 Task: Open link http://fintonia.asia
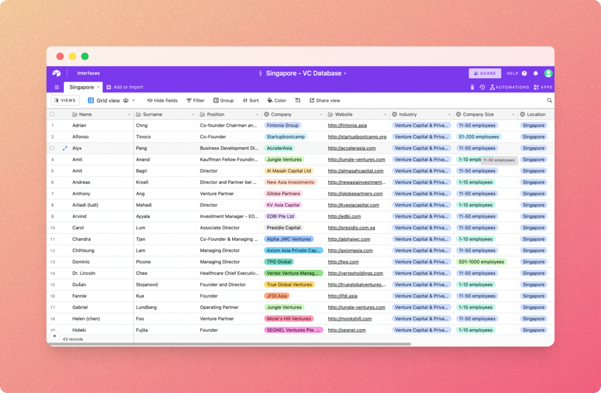click(x=347, y=125)
